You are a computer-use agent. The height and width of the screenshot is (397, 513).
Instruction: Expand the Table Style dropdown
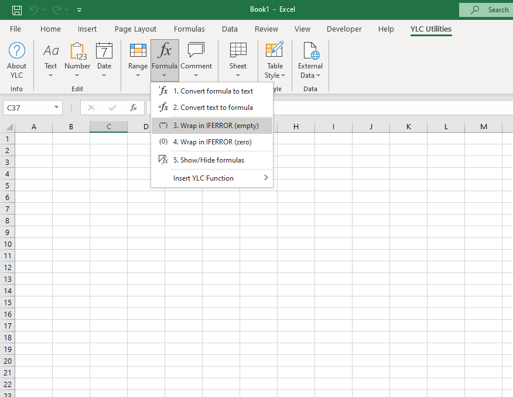(275, 75)
